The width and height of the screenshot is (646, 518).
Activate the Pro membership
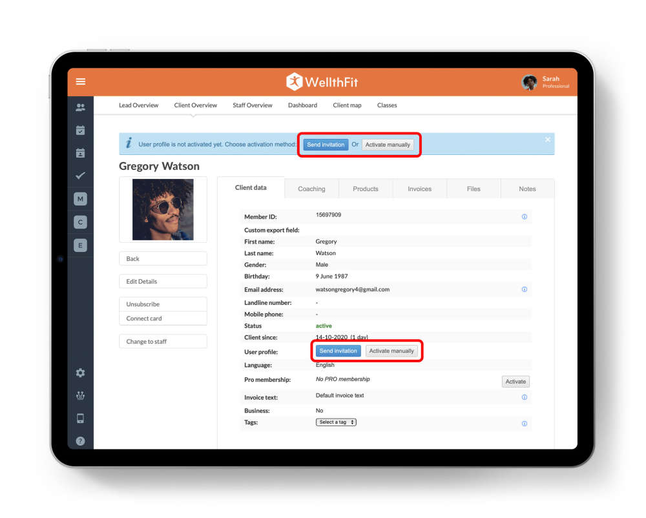pyautogui.click(x=516, y=381)
